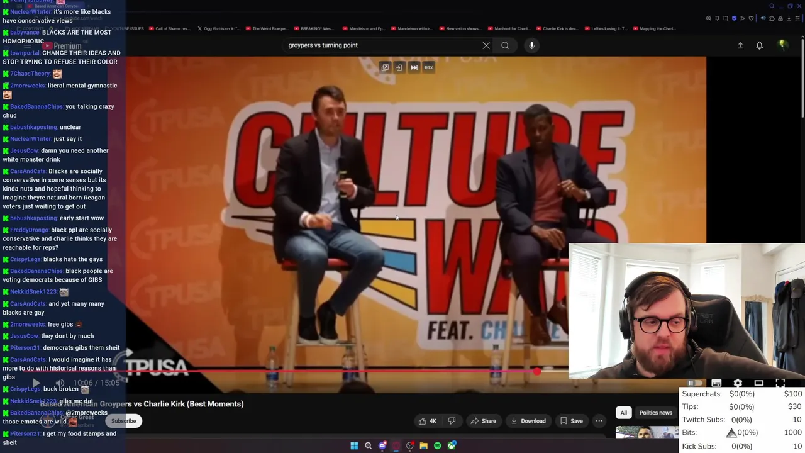Viewport: 805px width, 453px height.
Task: Open the Mandelson and Ep bookmark
Action: click(364, 28)
